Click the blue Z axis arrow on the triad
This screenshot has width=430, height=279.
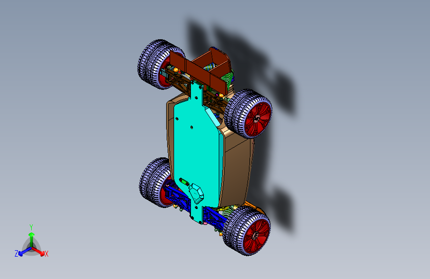coord(24,251)
